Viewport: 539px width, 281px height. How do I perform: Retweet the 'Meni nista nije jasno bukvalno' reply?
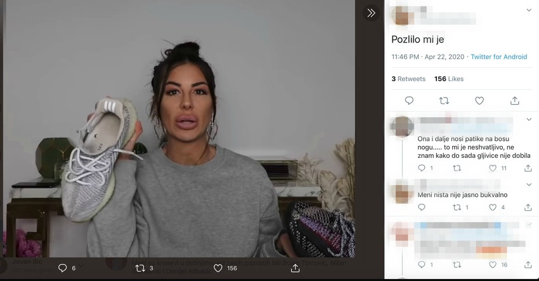457,207
